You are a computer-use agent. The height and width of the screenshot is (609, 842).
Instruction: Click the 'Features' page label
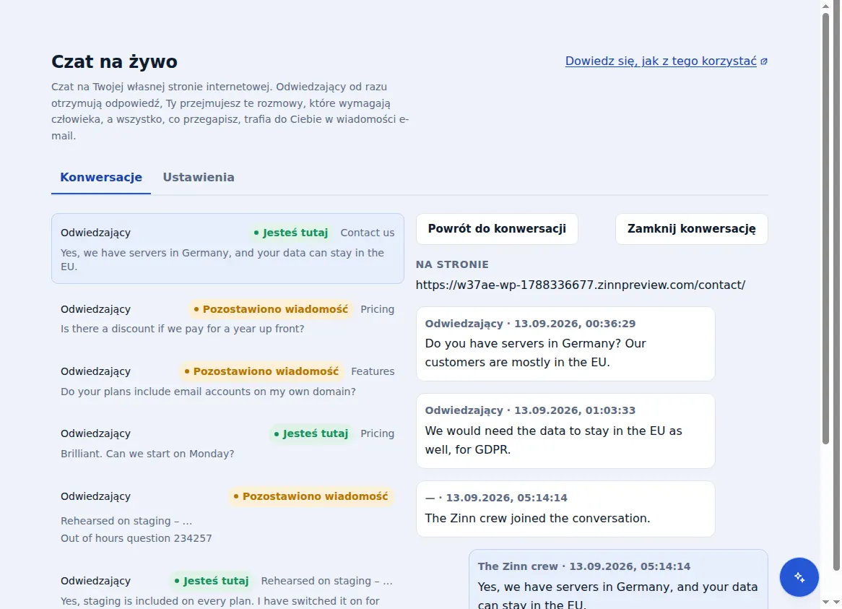(373, 371)
